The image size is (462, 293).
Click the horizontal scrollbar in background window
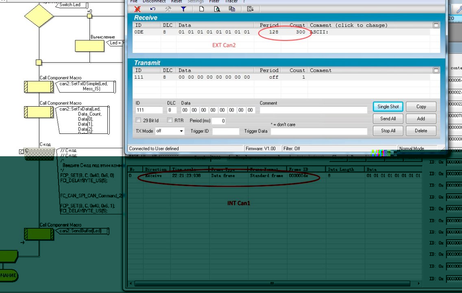click(x=272, y=283)
